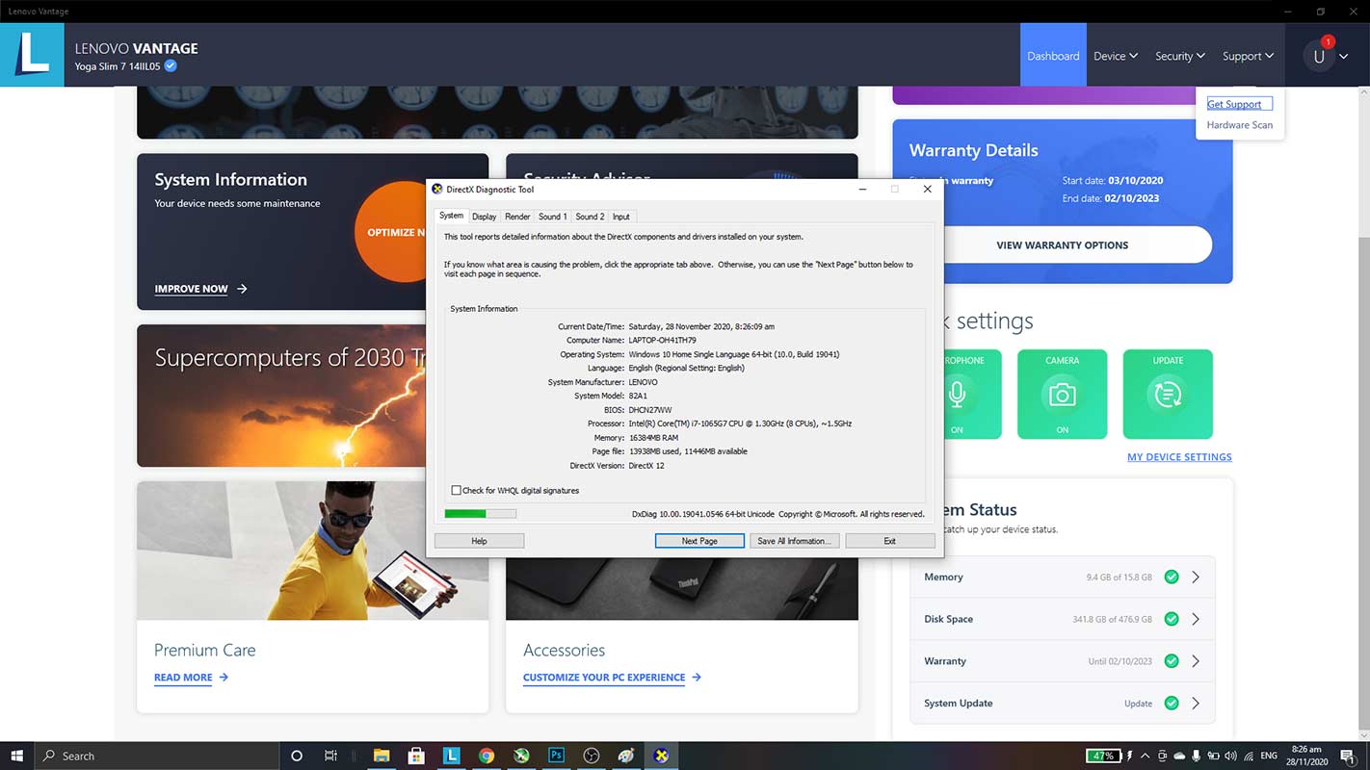Click the System Update green checkmark

[1172, 704]
